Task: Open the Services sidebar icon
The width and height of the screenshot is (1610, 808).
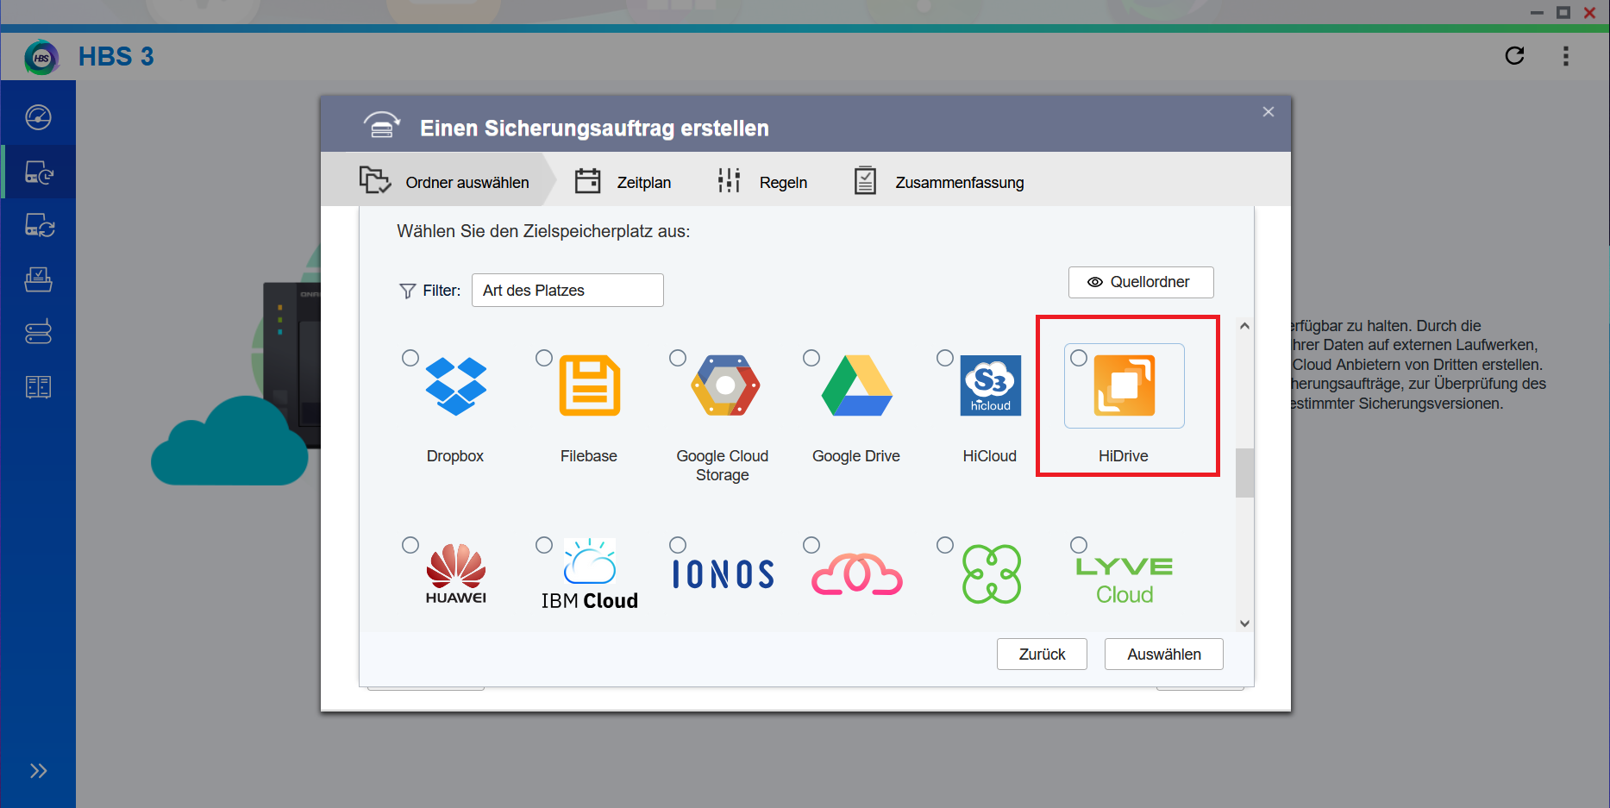Action: click(x=38, y=386)
